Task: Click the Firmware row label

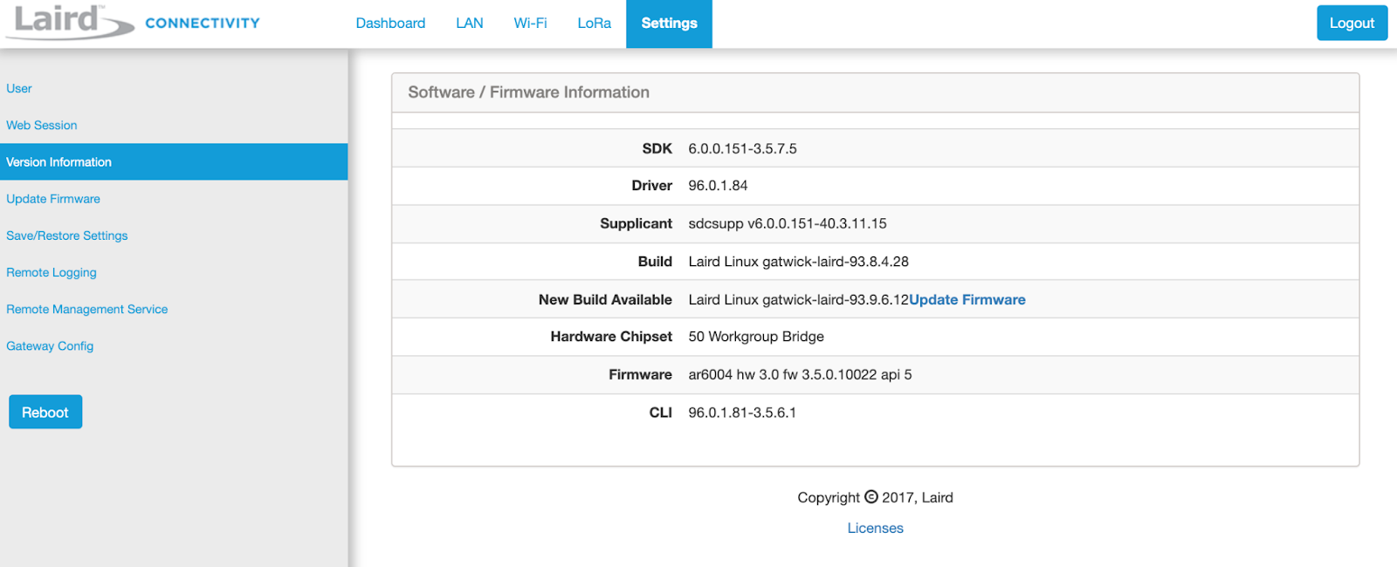Action: click(640, 374)
